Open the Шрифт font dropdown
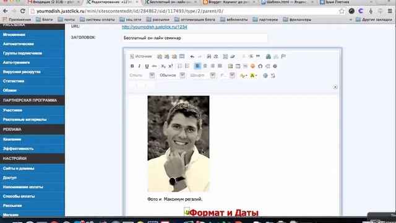The image size is (396, 223). pyautogui.click(x=202, y=76)
